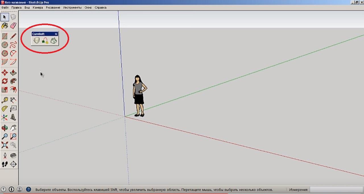Click the help question mark in status bar

coord(28,189)
